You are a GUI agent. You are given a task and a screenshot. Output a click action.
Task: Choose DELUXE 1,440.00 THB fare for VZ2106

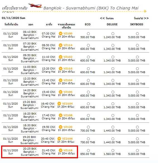point(113,139)
